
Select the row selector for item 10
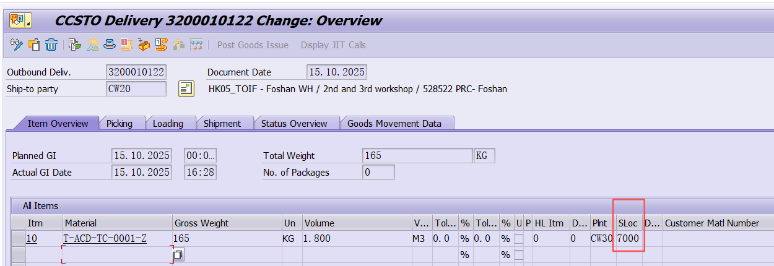18,238
